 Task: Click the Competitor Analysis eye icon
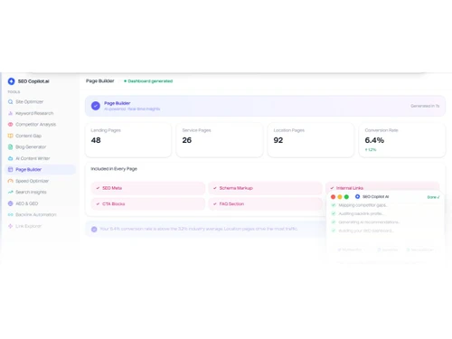(x=10, y=125)
